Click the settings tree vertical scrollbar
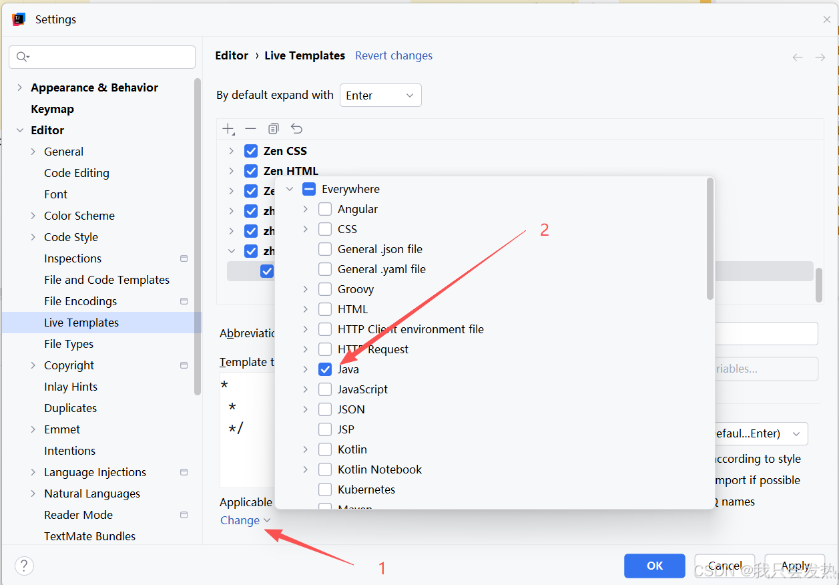The width and height of the screenshot is (839, 585). [198, 237]
